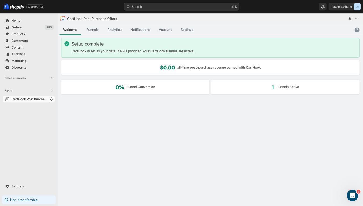Open the Account tab

pyautogui.click(x=165, y=30)
